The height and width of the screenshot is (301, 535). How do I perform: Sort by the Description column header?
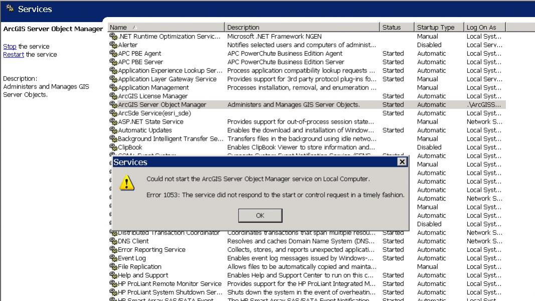(x=302, y=27)
